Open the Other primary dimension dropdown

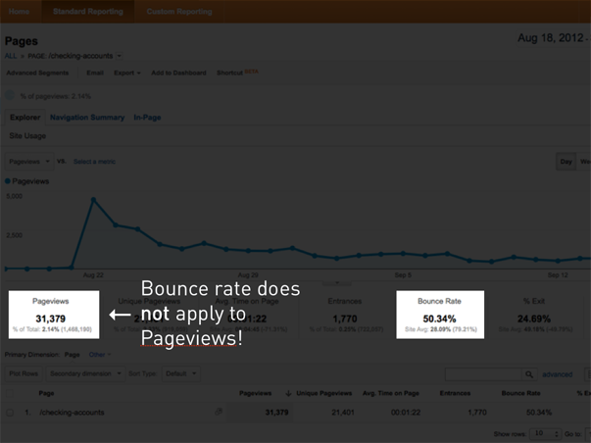(100, 355)
